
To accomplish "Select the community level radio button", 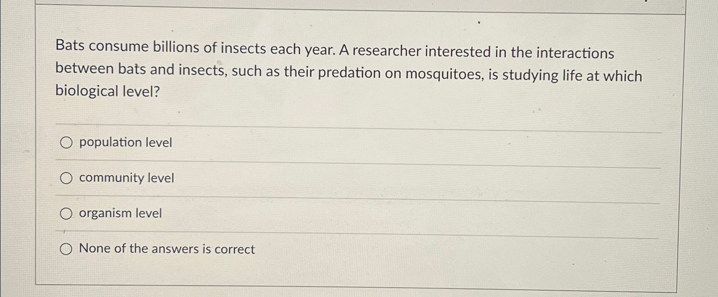I will [66, 178].
